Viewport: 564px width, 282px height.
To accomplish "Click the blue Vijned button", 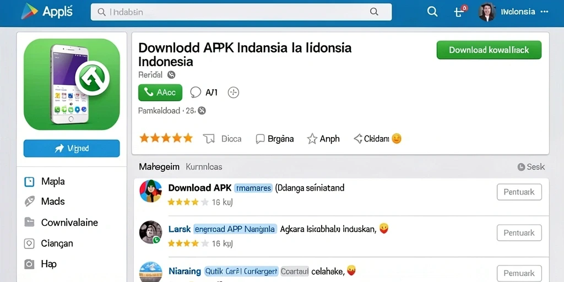I will [x=72, y=148].
